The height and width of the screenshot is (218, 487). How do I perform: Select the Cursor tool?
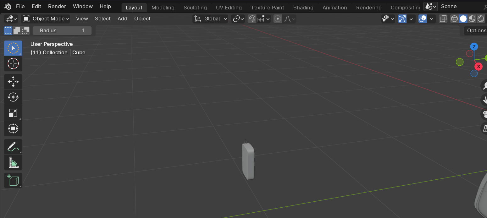pyautogui.click(x=13, y=63)
